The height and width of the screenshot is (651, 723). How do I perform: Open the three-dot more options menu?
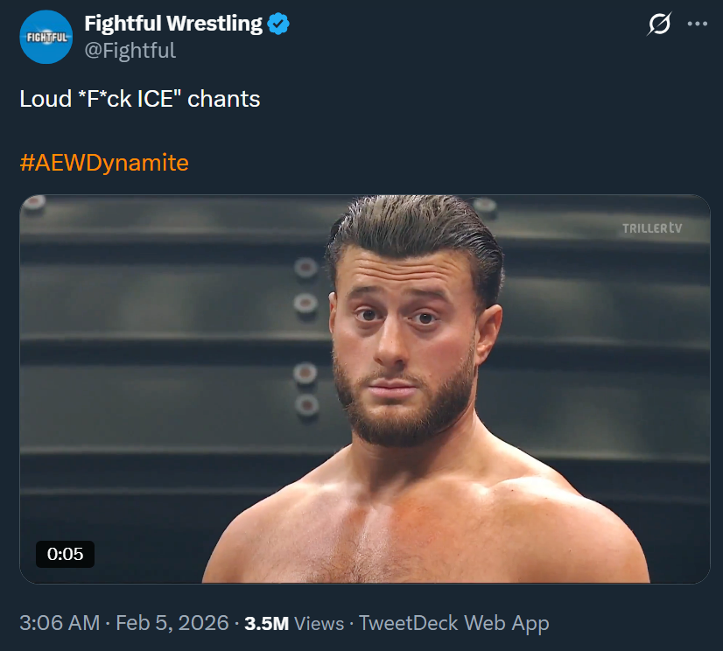pyautogui.click(x=697, y=24)
